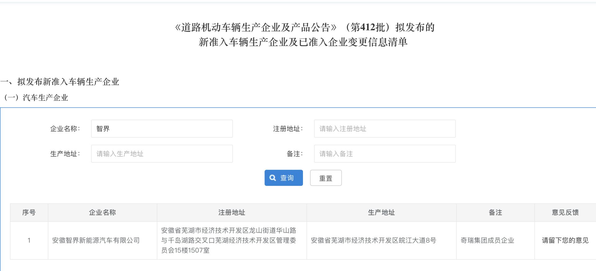Click the magnifier icon in 查询 button
Screen dimensions: 596x271
[273, 178]
